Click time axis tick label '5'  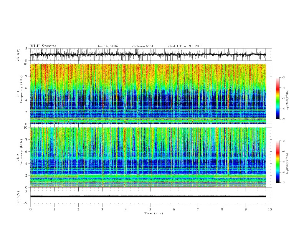[x=150, y=209]
